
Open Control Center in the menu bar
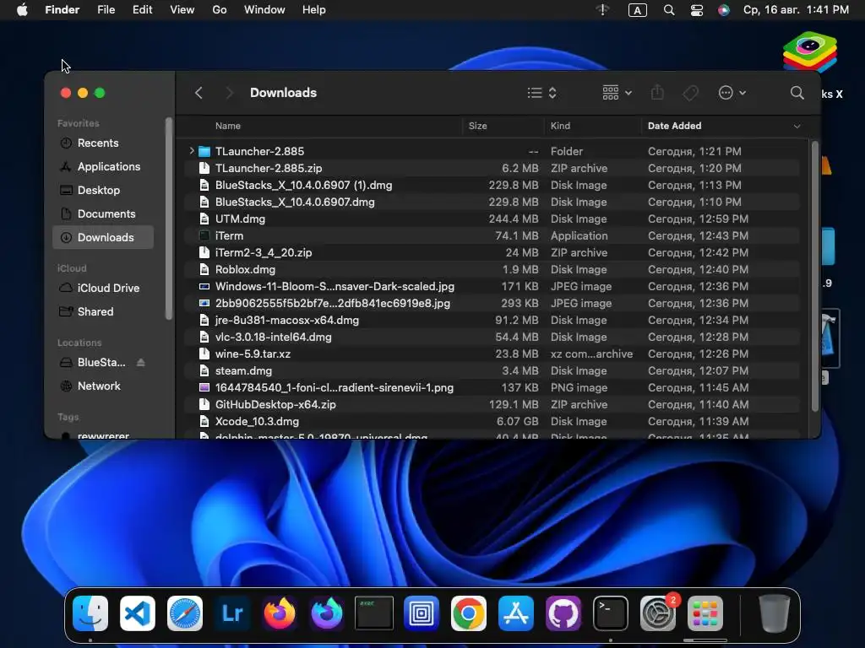point(697,10)
